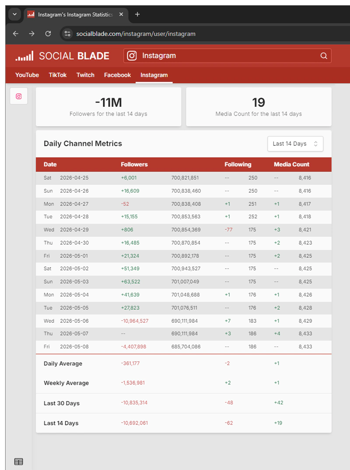Image resolution: width=350 pixels, height=470 pixels.
Task: Reload the page with the refresh icon
Action: coord(48,34)
